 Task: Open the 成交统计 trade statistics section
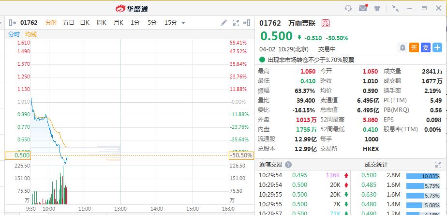(376, 165)
